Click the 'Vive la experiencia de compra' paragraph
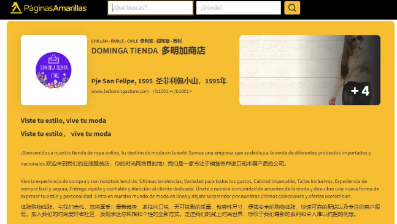This screenshot has width=397, height=224. tap(200, 189)
